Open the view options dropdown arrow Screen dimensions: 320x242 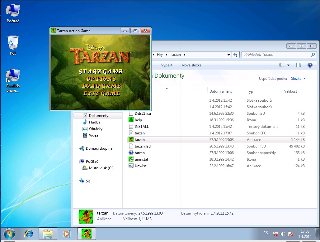tap(288, 65)
